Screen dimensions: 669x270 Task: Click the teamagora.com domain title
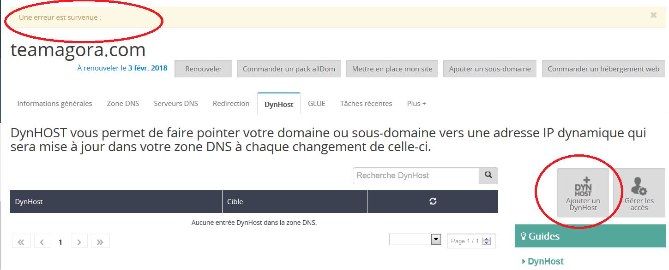[78, 49]
